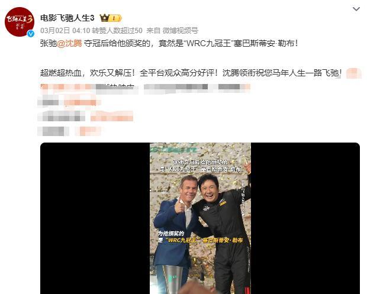Click the yellow WRC九冠王 caption in video
Viewport: 367px width, 294px height.
click(x=200, y=240)
